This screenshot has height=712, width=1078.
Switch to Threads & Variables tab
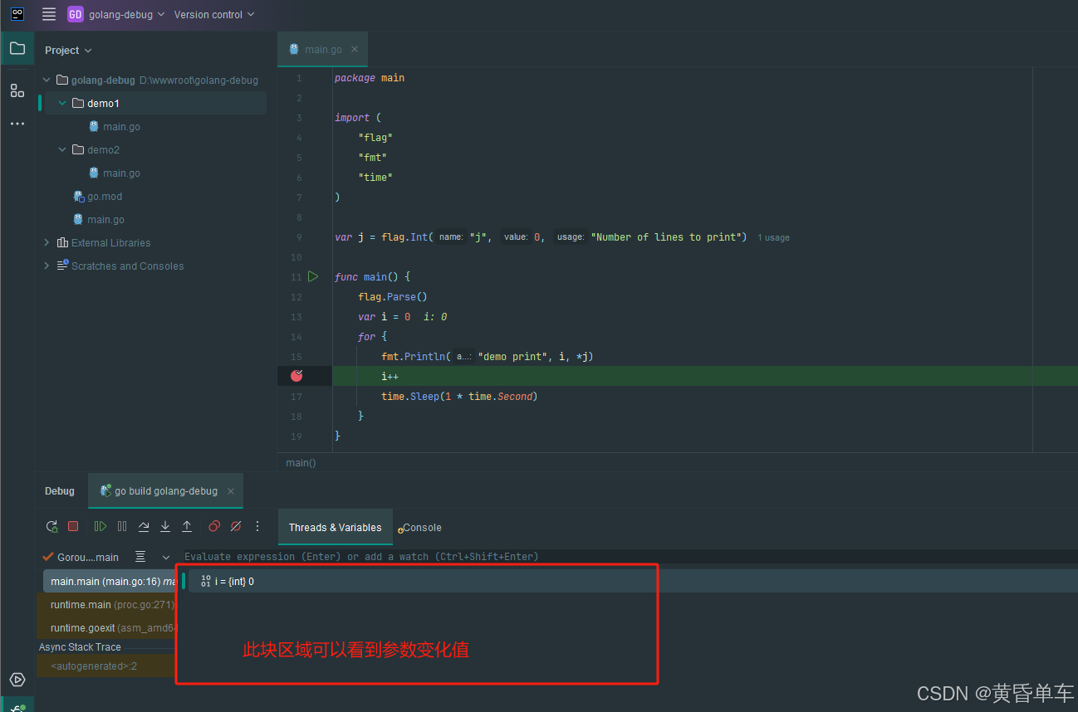tap(335, 528)
